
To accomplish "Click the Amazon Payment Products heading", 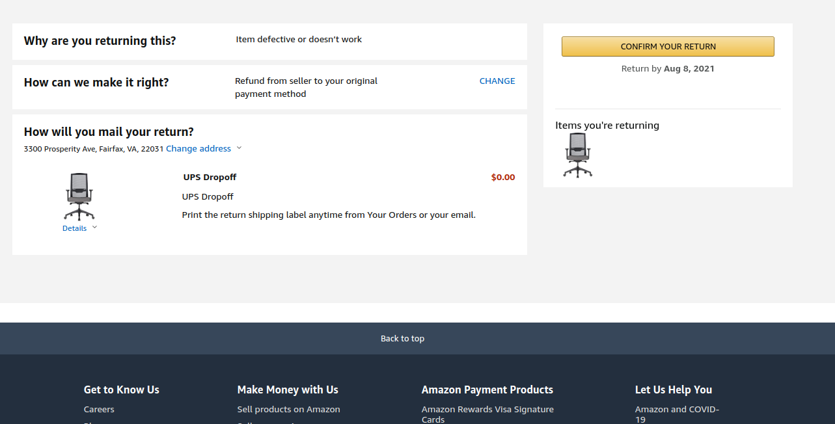I will (487, 390).
